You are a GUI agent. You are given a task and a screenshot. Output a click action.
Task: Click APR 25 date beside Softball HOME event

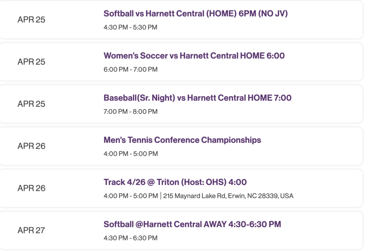coord(32,20)
